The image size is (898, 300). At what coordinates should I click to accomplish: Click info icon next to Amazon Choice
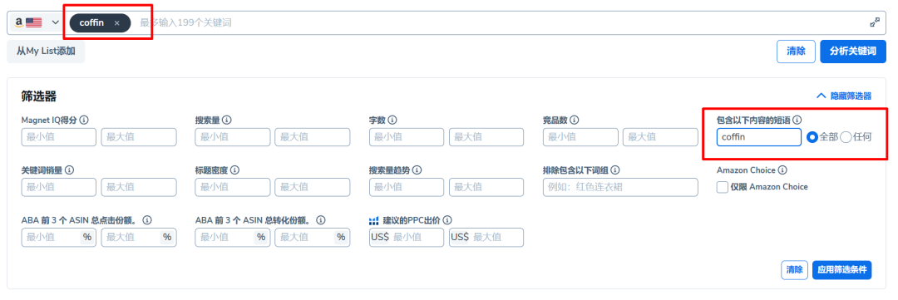783,170
